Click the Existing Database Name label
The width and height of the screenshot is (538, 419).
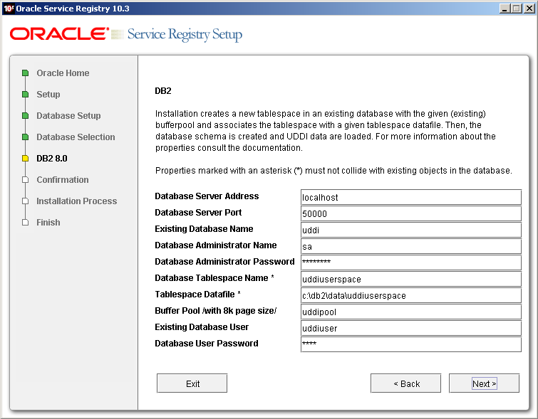pyautogui.click(x=204, y=229)
